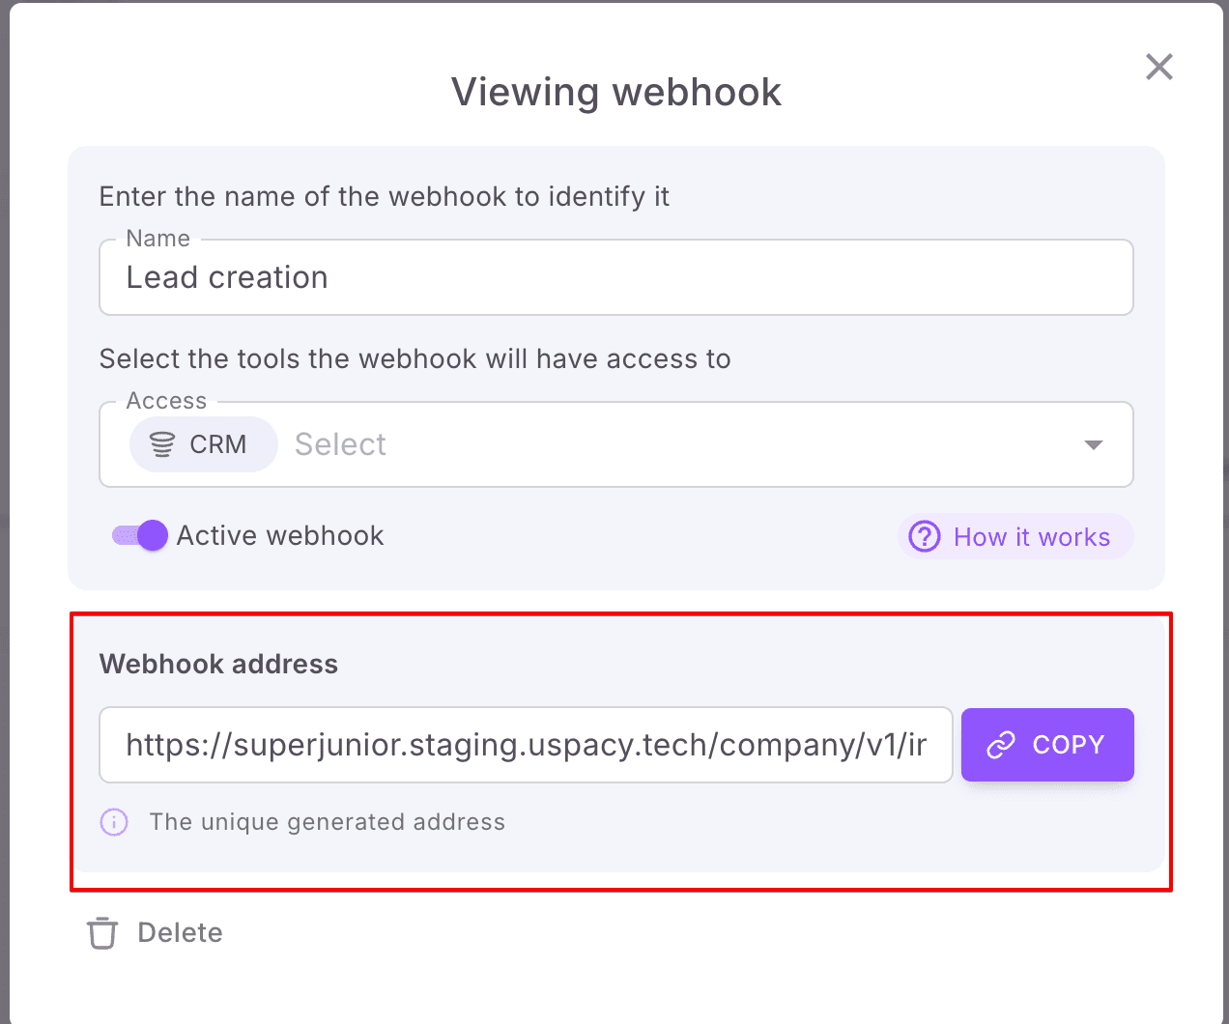Click the trash can delete icon
Screen dimensions: 1229x1024
coord(102,933)
